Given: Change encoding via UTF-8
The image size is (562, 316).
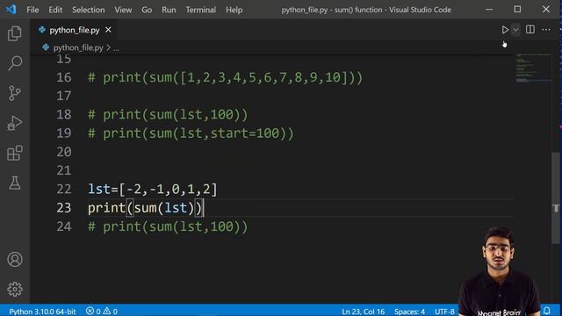Looking at the screenshot, I should [x=444, y=312].
